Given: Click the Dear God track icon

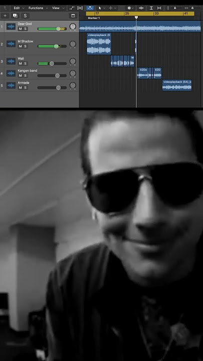Looking at the screenshot, I should (11, 26).
